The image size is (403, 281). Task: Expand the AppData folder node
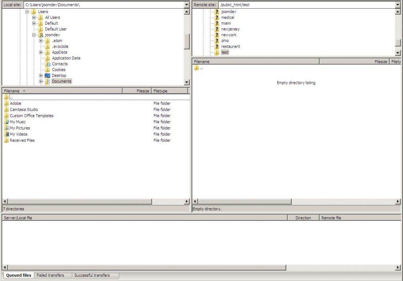pos(41,52)
